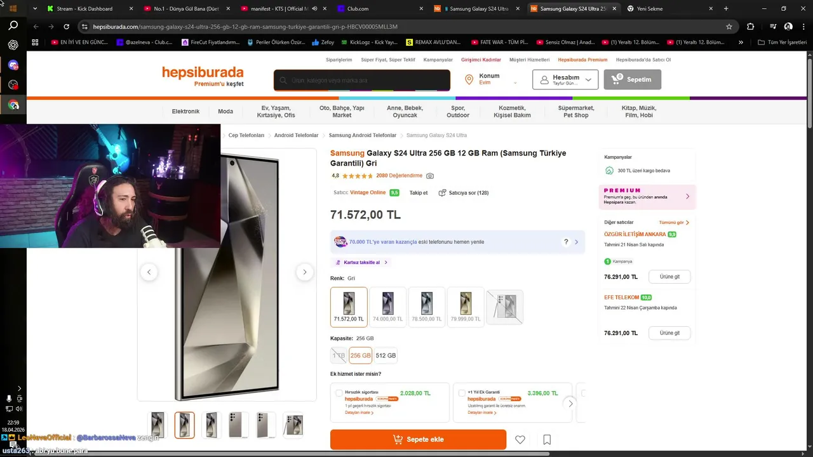Show next product image with right arrow

304,272
